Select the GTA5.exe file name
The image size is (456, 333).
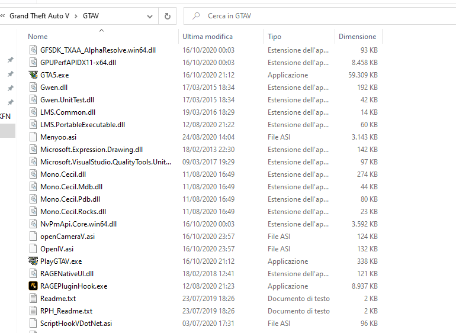pyautogui.click(x=54, y=75)
